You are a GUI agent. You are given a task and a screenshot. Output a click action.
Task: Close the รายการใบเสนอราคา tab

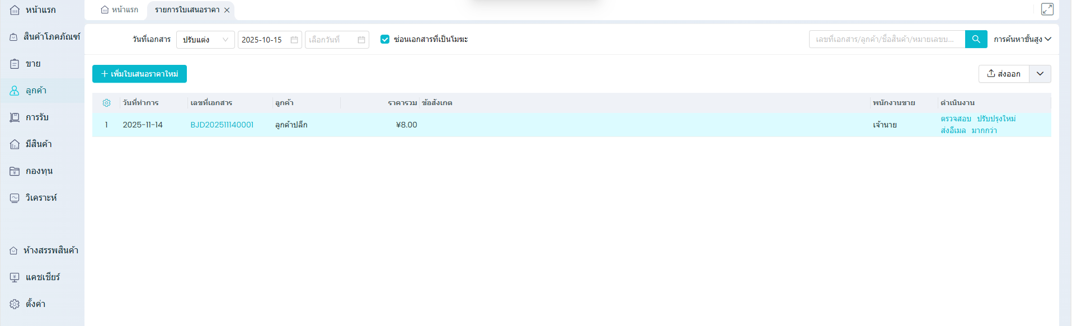coord(227,10)
